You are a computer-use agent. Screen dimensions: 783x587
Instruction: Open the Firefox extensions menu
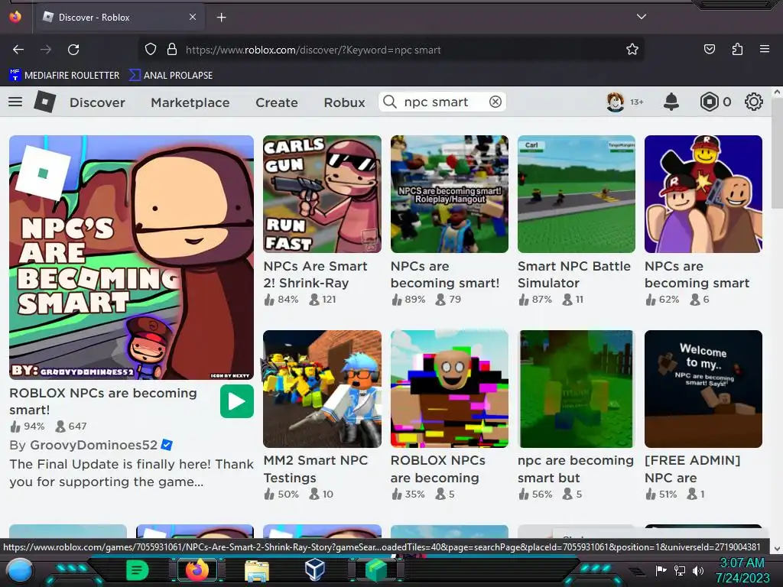click(x=737, y=50)
